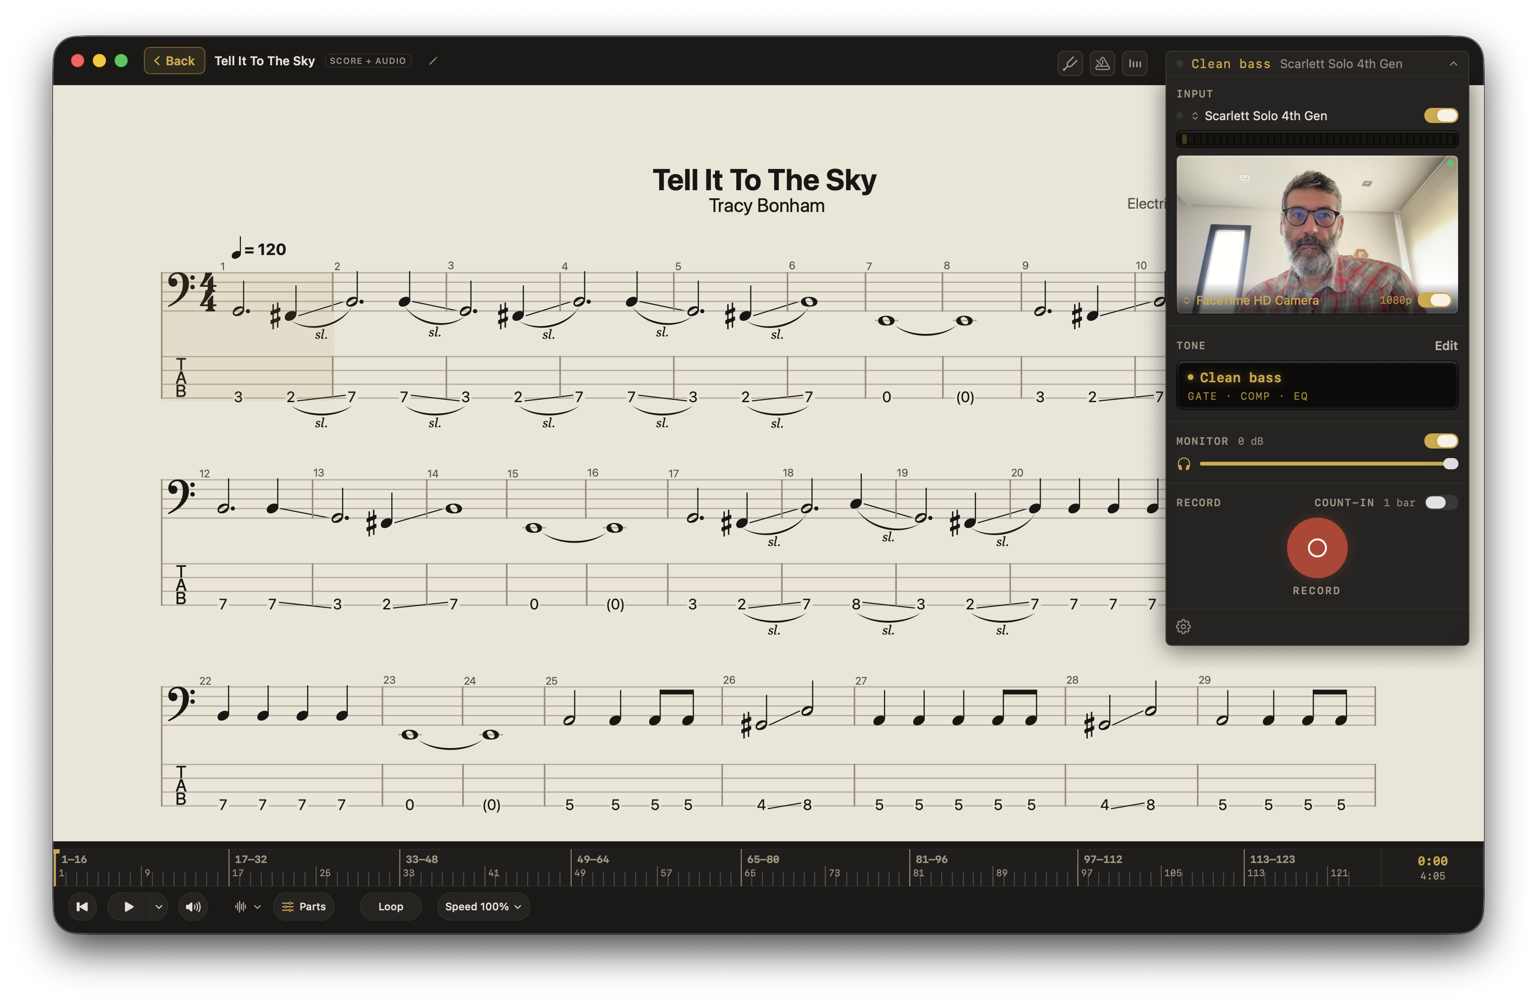Screen dimensions: 1537x1004
Task: Click the tempo 120 marking
Action: (258, 248)
